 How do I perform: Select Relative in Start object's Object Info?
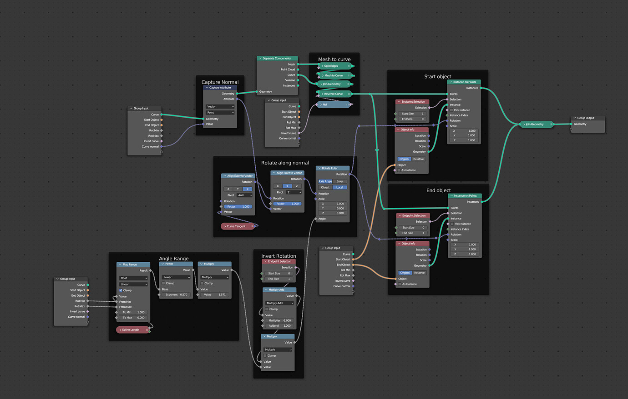click(419, 159)
